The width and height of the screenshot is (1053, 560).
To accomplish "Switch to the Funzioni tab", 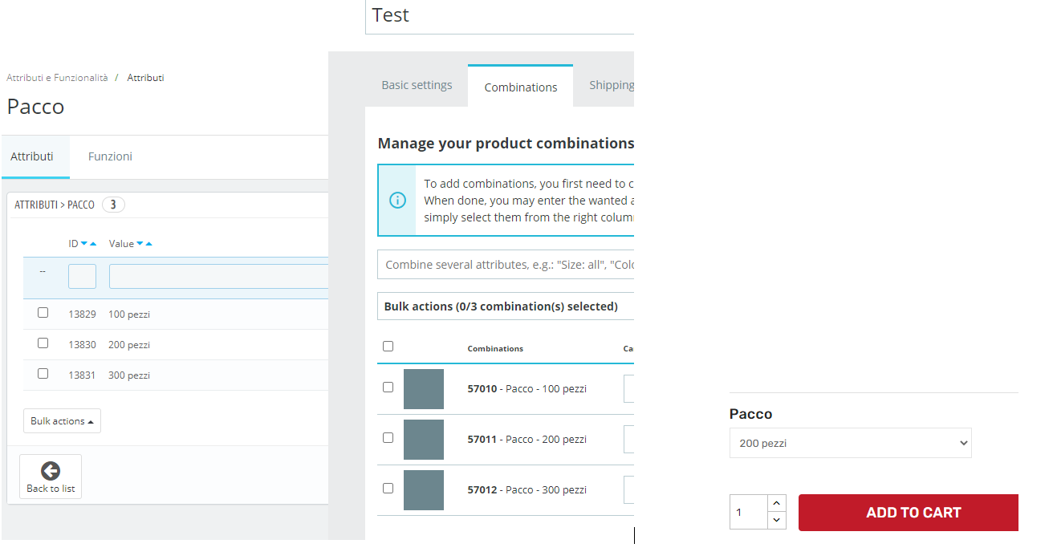I will pos(110,156).
